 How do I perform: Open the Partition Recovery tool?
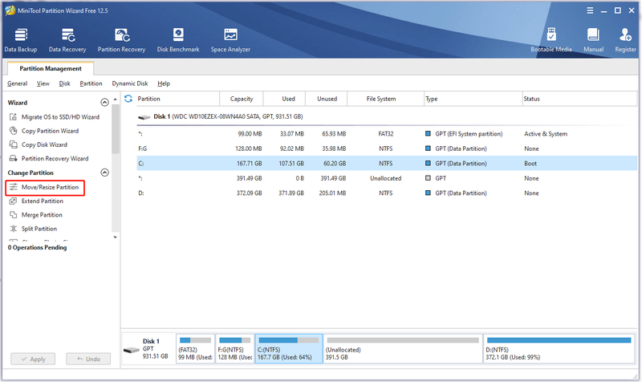coord(122,40)
